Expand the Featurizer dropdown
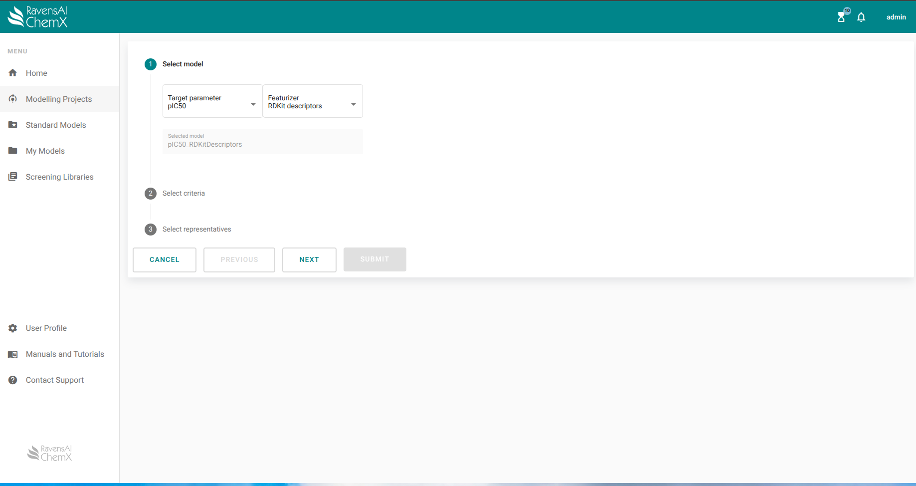The image size is (916, 486). (313, 102)
